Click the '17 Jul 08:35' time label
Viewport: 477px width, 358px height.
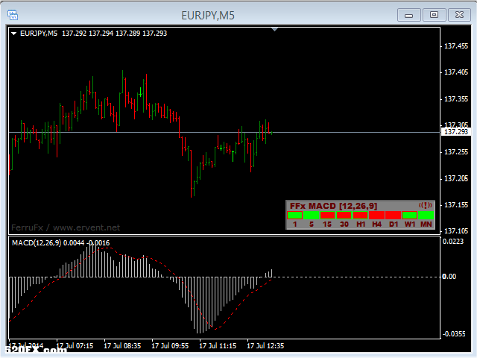click(x=122, y=346)
